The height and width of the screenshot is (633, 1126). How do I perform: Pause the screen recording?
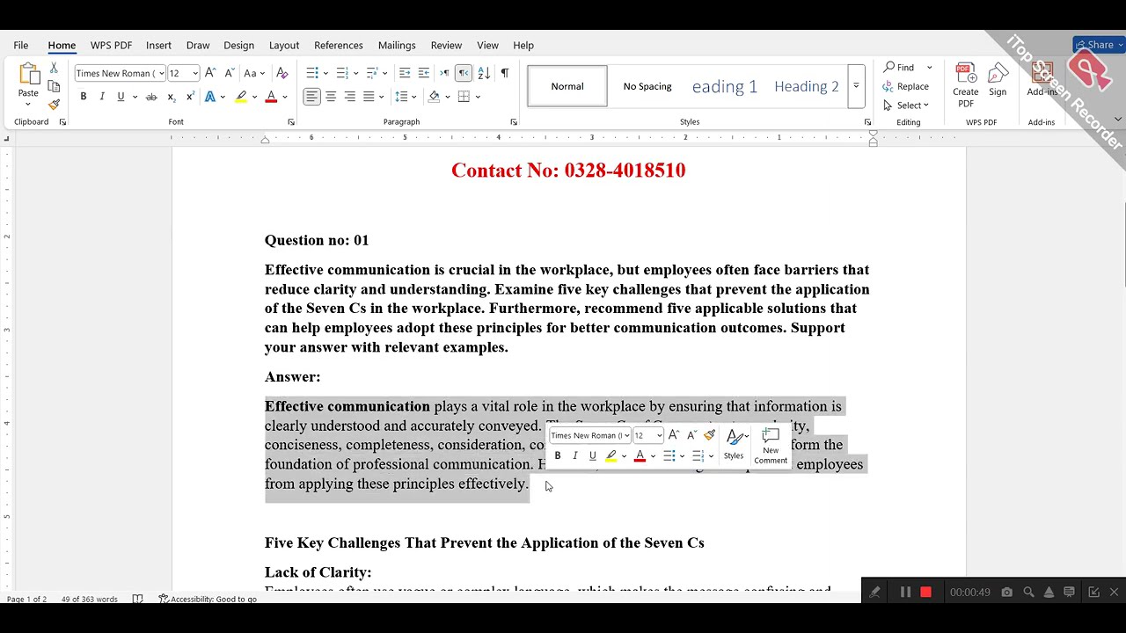905,593
